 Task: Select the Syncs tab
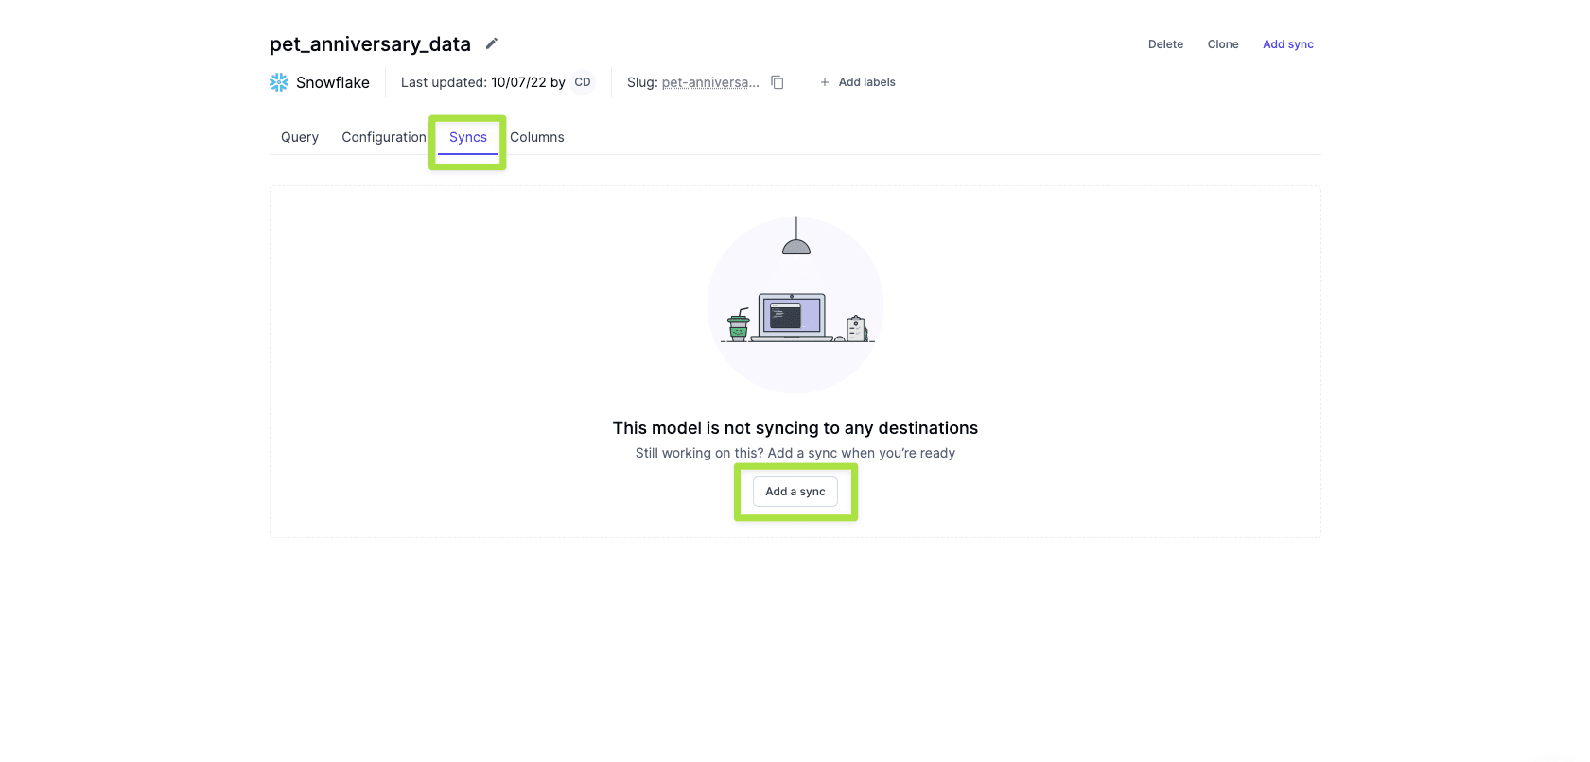click(x=468, y=137)
